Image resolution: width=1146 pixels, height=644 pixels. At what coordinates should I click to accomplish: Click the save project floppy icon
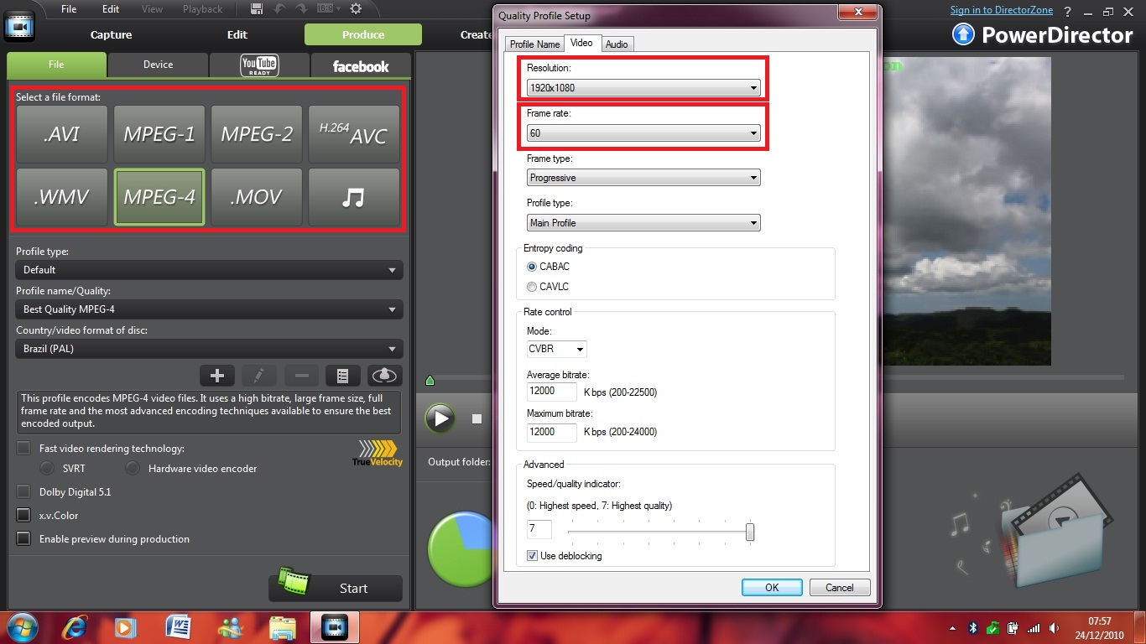(x=257, y=9)
